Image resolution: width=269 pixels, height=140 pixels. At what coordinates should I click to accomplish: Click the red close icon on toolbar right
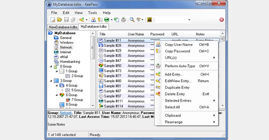tap(222, 20)
